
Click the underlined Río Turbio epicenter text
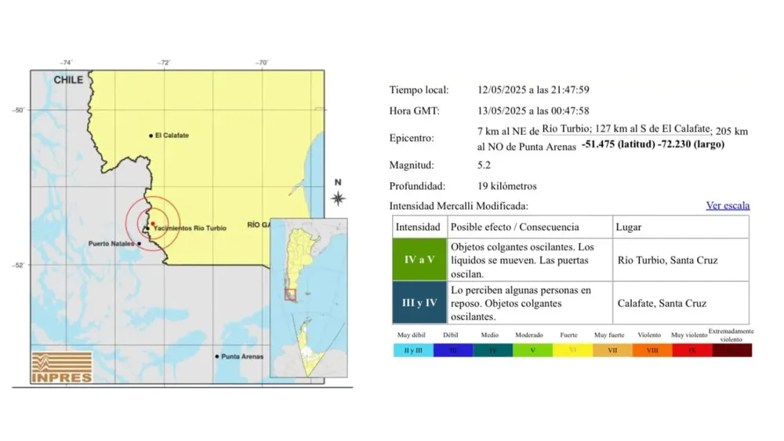566,129
